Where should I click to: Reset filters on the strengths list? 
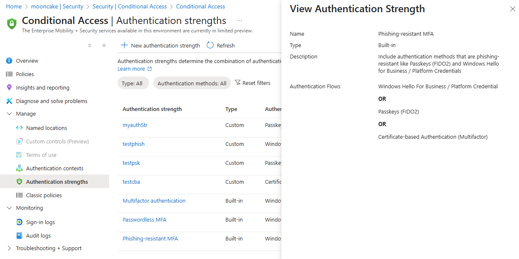click(253, 83)
